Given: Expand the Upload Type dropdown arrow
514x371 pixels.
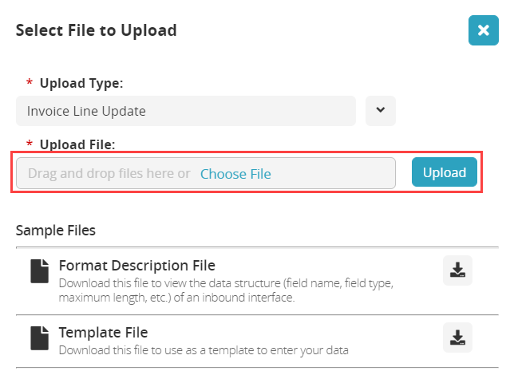Looking at the screenshot, I should [381, 111].
